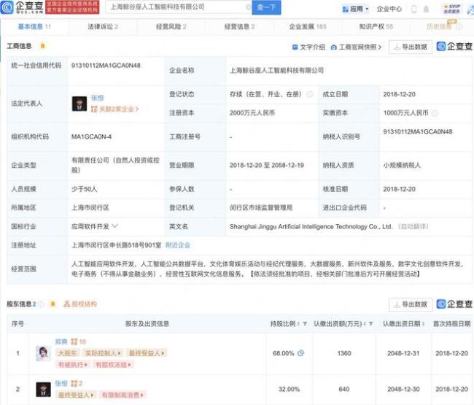Open filter for 认缴出资额 column
Screen dimensions: 474x405
[x=371, y=324]
